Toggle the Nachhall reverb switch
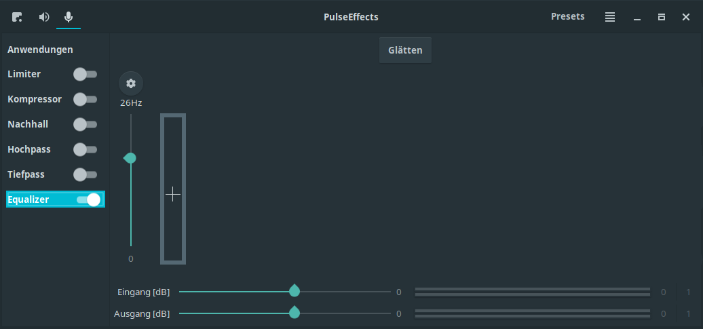The width and height of the screenshot is (703, 329). point(85,124)
